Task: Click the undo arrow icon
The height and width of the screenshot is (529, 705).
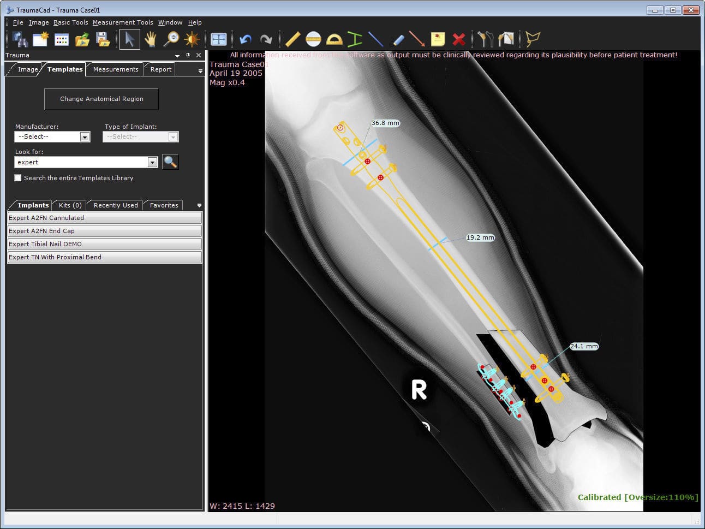Action: (246, 39)
